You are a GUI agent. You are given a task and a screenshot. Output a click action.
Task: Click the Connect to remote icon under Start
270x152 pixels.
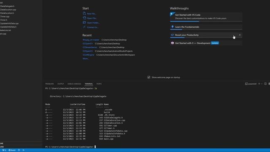84,27
